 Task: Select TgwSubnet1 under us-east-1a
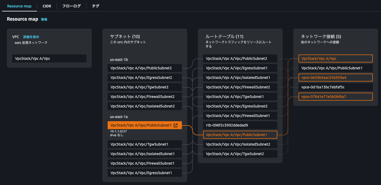(144, 144)
